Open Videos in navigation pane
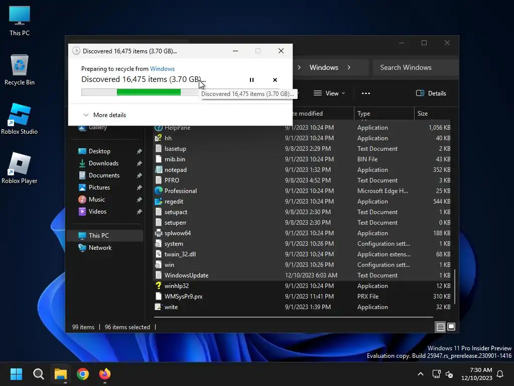 point(97,212)
